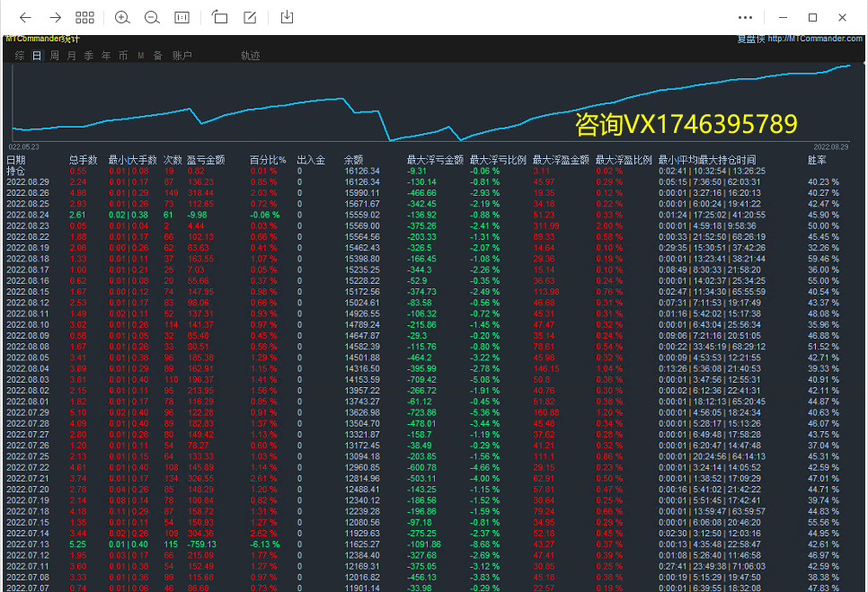Switch to the 周 weekly tab
The height and width of the screenshot is (592, 868).
(x=54, y=56)
